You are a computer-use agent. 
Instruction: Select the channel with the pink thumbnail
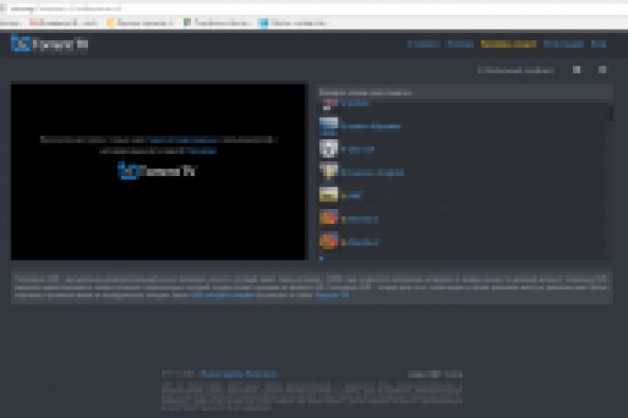tap(347, 104)
